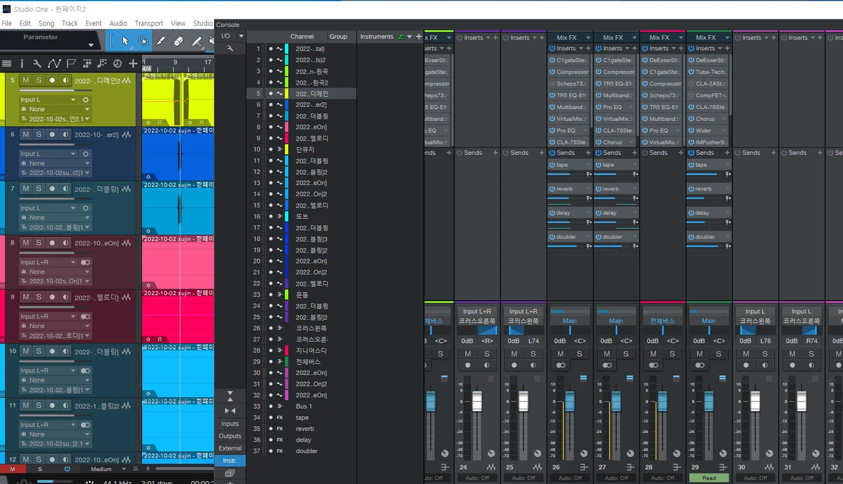Open the Event menu
Viewport: 843px width, 484px height.
93,24
